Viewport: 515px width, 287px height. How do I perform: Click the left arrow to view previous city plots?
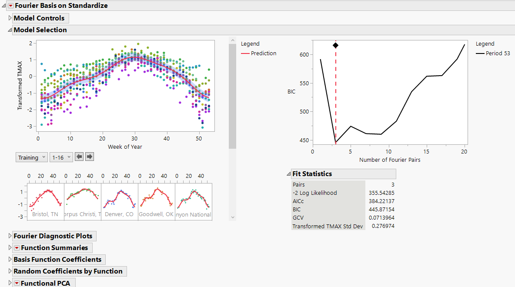[79, 157]
